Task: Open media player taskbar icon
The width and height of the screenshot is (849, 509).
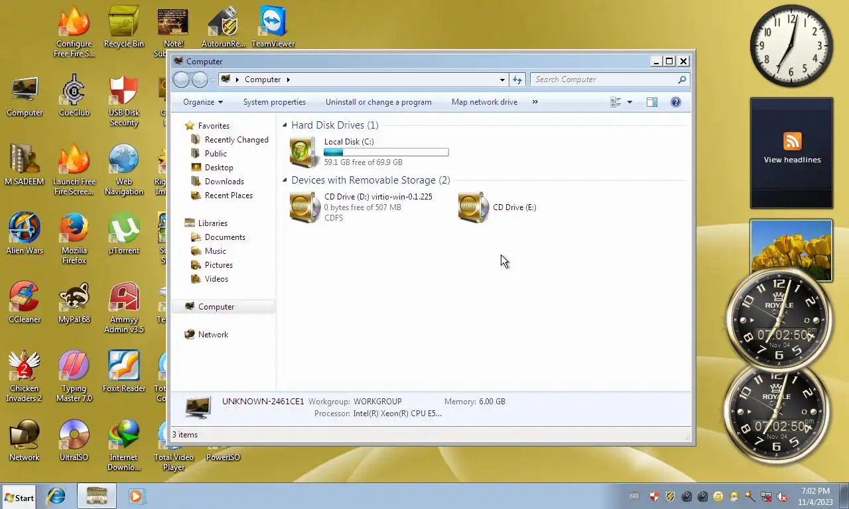Action: pos(136,496)
